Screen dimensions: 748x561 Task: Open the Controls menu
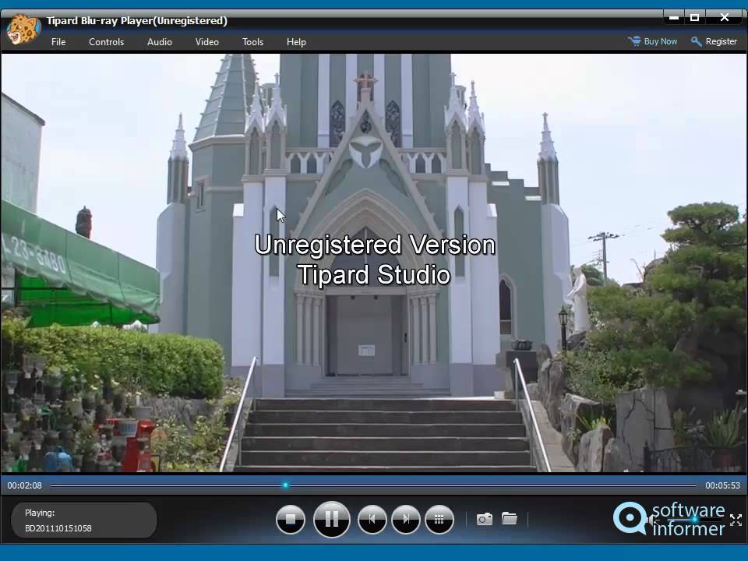coord(106,42)
